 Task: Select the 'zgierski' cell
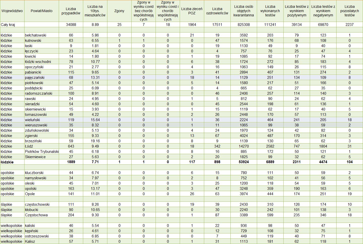point(42,136)
